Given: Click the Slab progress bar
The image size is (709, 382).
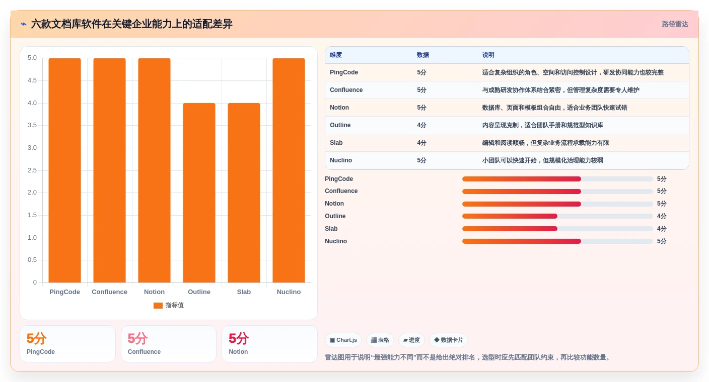Looking at the screenshot, I should (557, 229).
